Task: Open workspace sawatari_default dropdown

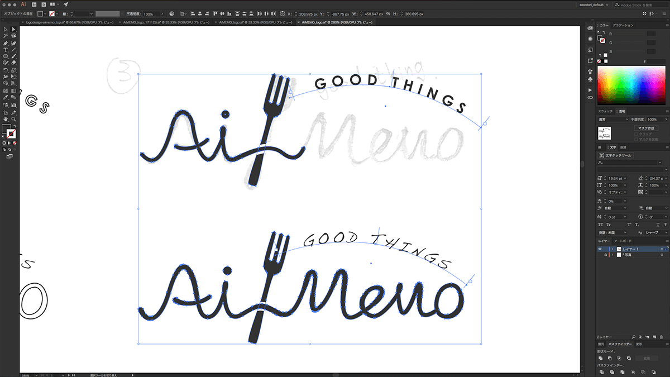Action: point(595,4)
